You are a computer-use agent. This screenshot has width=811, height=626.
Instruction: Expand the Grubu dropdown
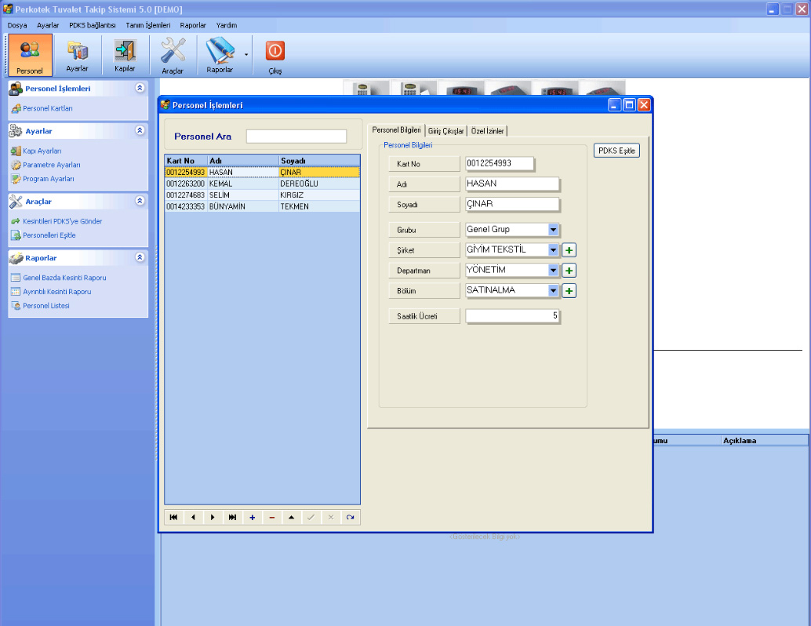coord(554,230)
